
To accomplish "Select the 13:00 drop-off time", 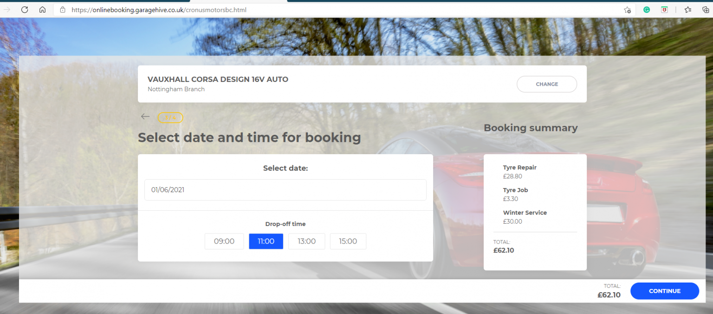I will pos(306,241).
